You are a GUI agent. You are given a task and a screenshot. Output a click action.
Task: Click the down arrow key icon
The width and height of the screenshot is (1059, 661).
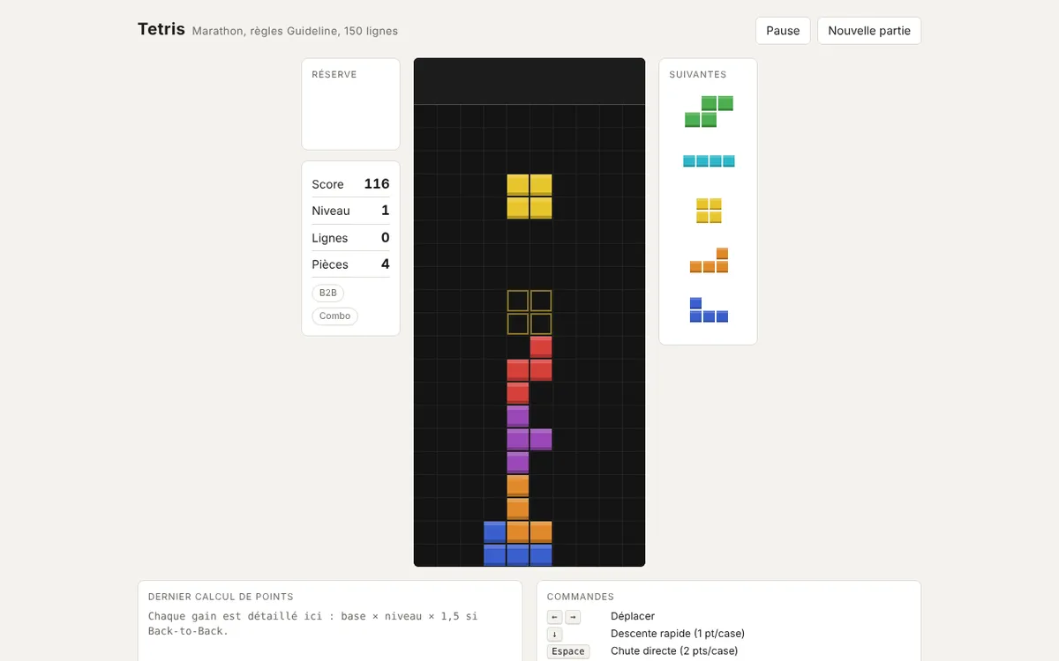pyautogui.click(x=554, y=635)
